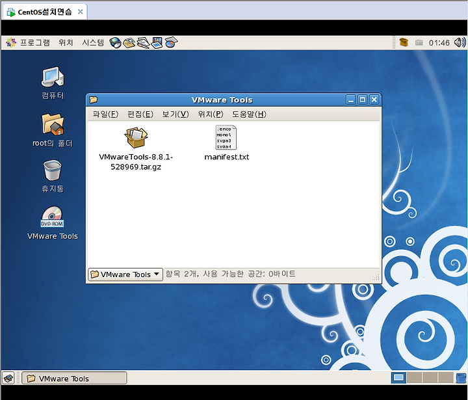This screenshot has width=468, height=400.
Task: Click the show desktop button in bottom panel
Action: [8, 378]
